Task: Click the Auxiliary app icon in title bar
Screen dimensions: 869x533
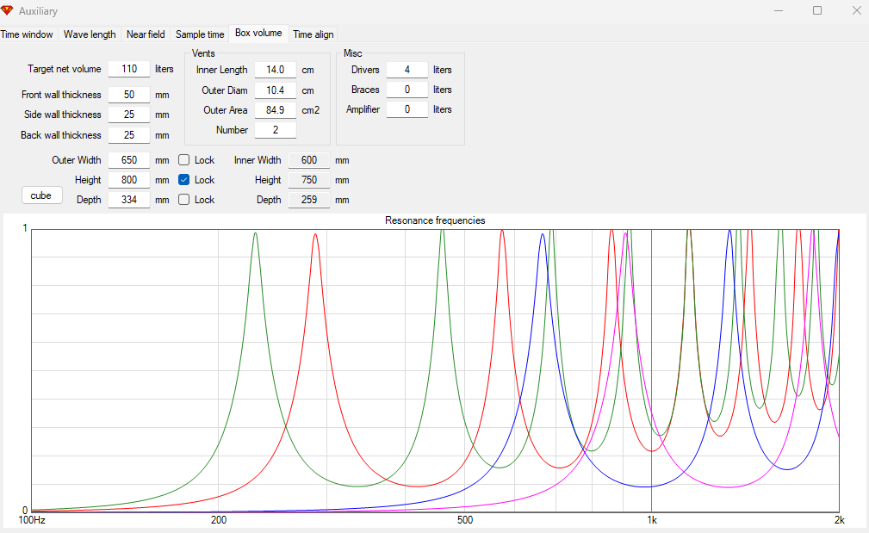Action: click(x=8, y=11)
